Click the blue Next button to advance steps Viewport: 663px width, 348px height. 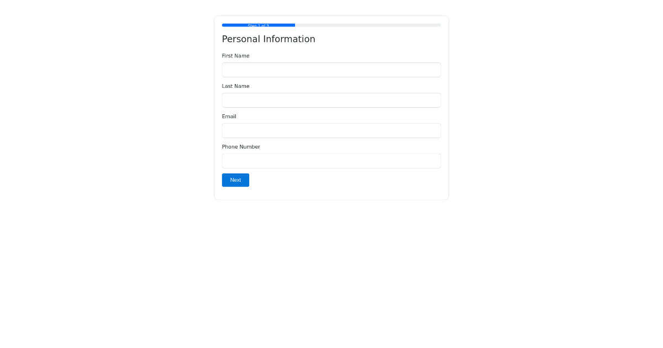pos(235,180)
